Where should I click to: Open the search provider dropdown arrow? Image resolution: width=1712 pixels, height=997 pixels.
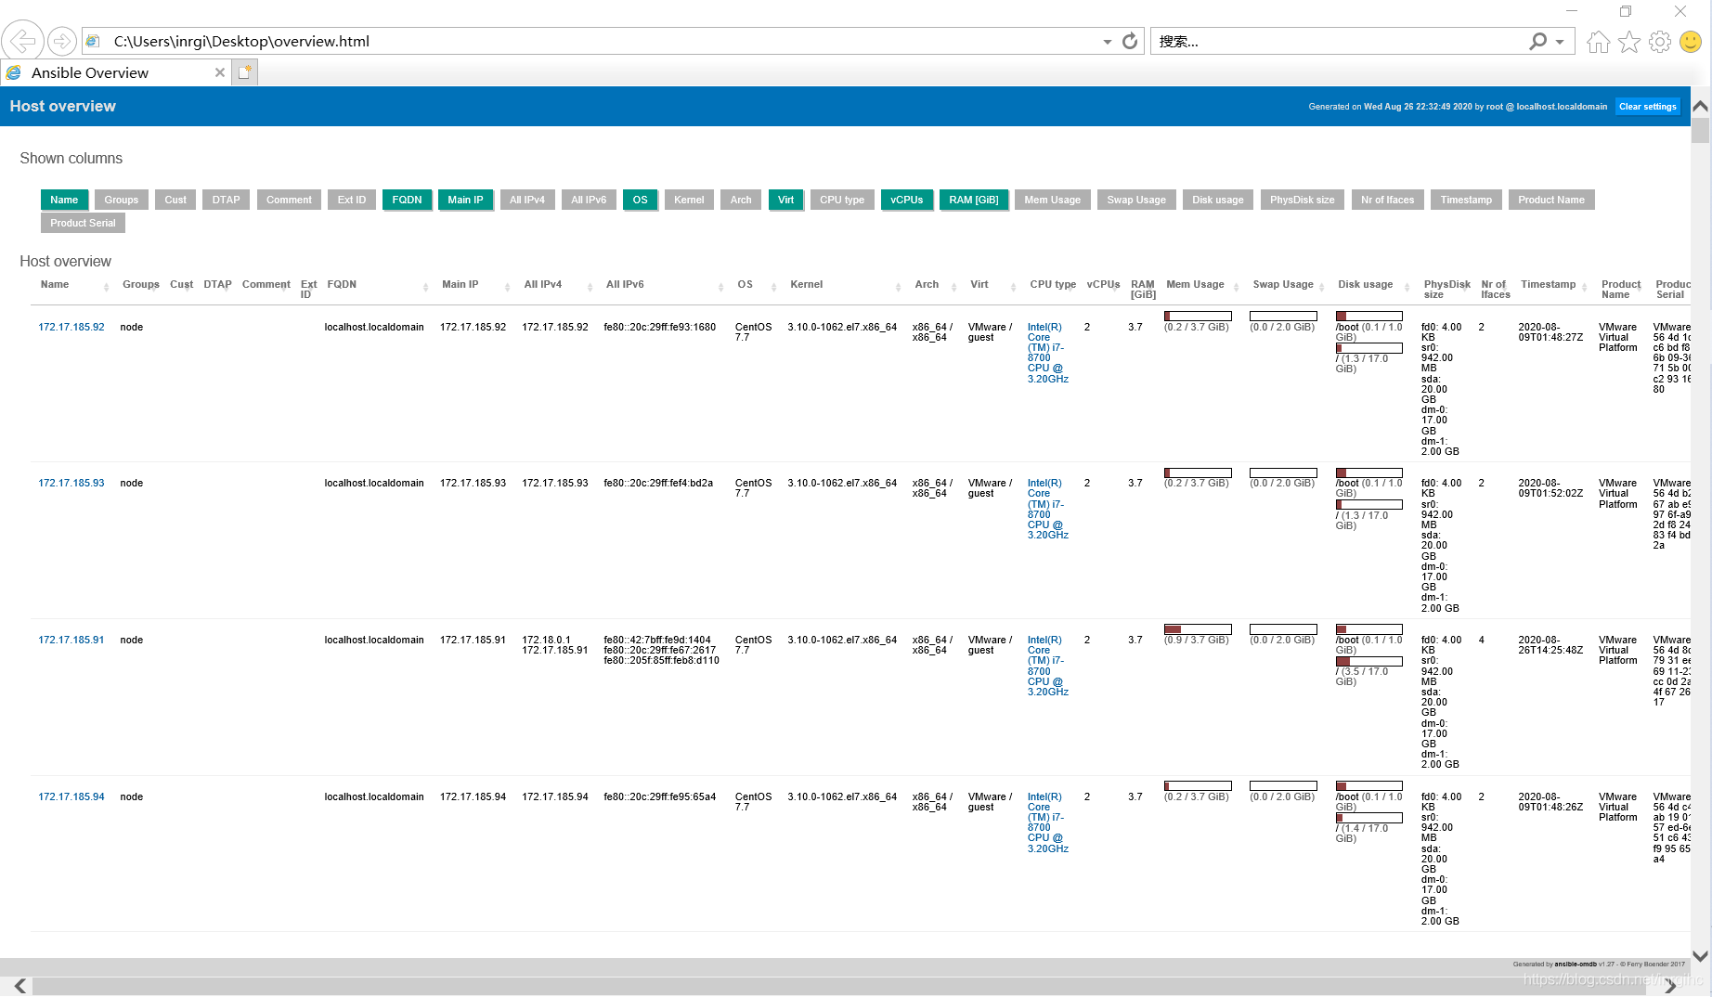coord(1560,42)
